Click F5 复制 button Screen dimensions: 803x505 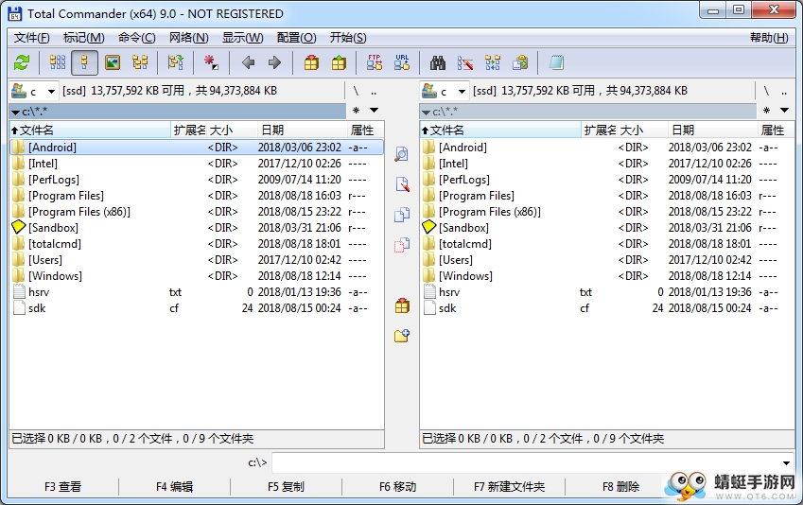(x=287, y=487)
